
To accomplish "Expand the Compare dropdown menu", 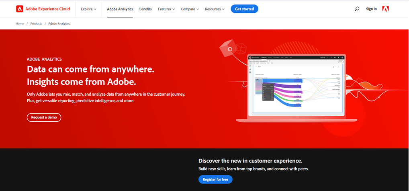I will click(x=190, y=9).
